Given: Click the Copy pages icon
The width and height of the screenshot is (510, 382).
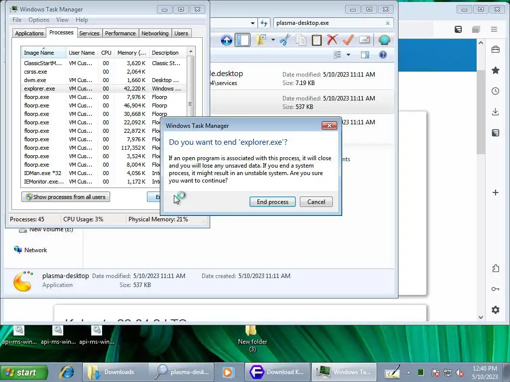Looking at the screenshot, I should (301, 40).
